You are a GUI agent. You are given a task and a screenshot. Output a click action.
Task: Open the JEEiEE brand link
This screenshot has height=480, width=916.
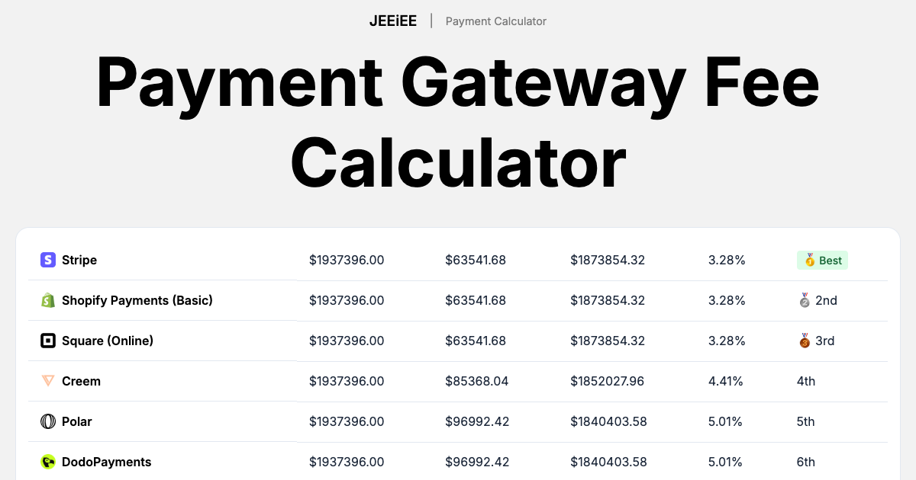tap(393, 21)
